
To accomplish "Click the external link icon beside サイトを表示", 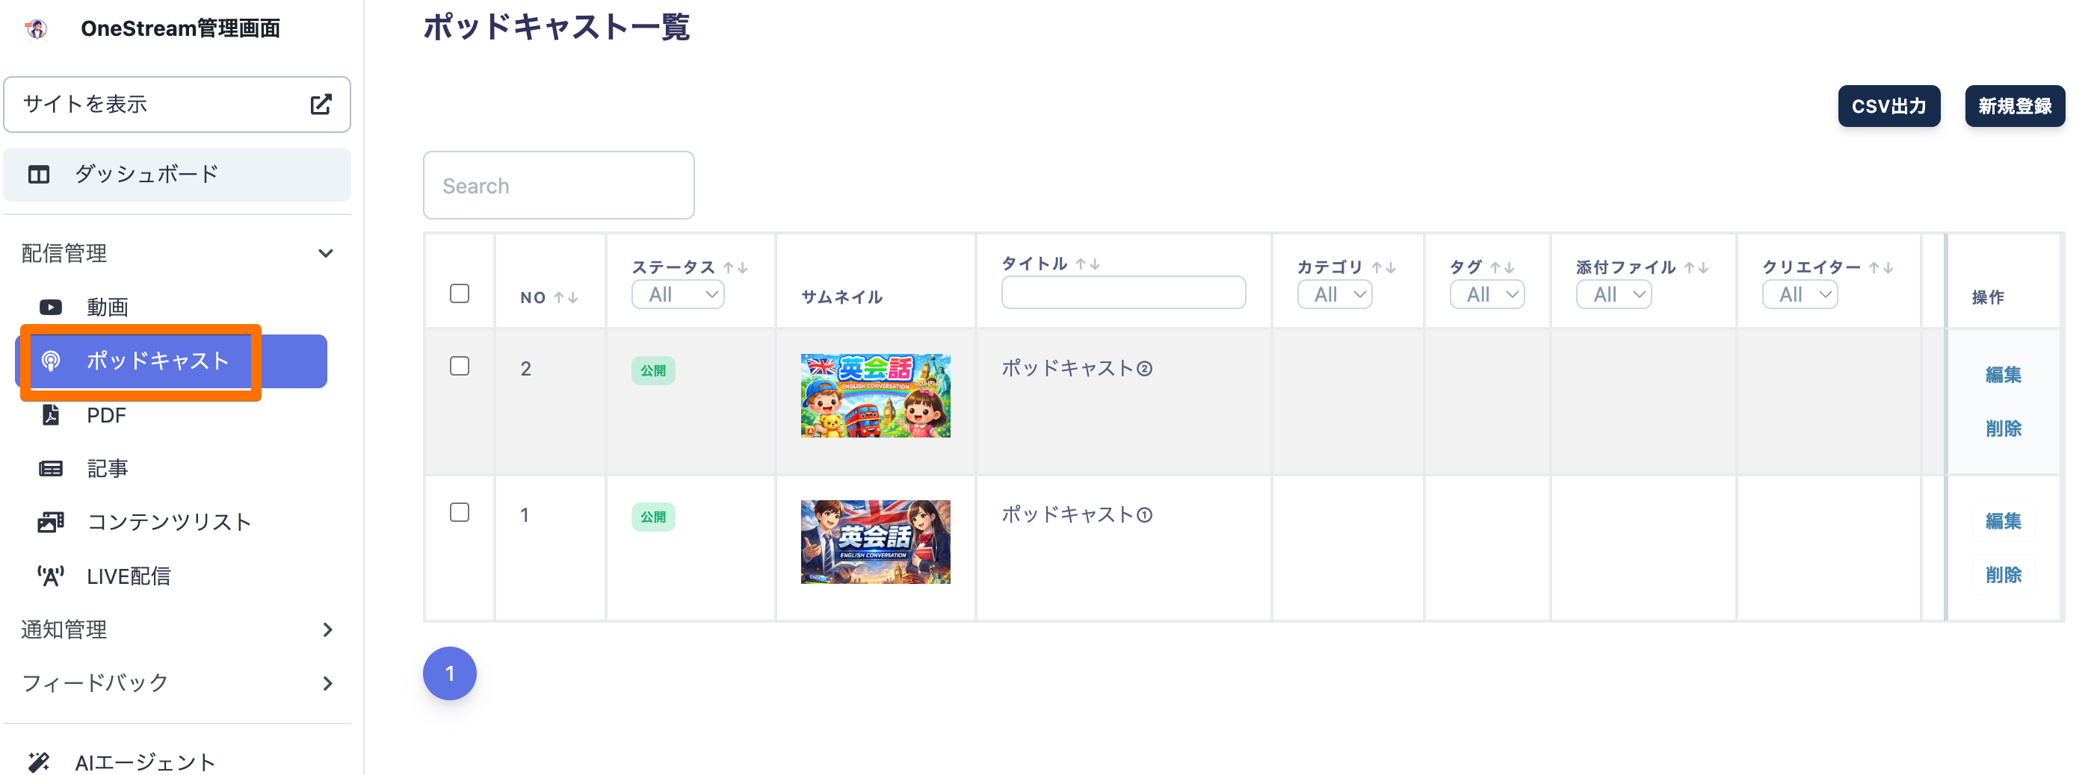I will coord(321,104).
